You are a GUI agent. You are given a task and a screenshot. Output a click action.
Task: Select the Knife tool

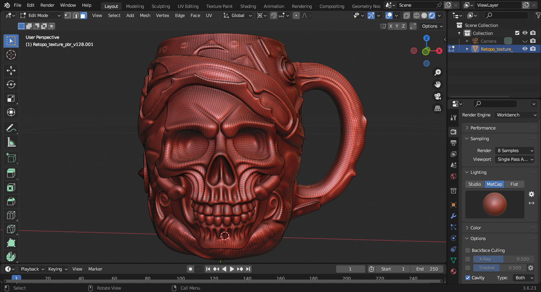(11, 229)
